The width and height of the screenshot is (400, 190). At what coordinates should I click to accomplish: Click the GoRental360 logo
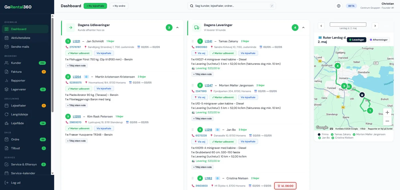(18, 7)
